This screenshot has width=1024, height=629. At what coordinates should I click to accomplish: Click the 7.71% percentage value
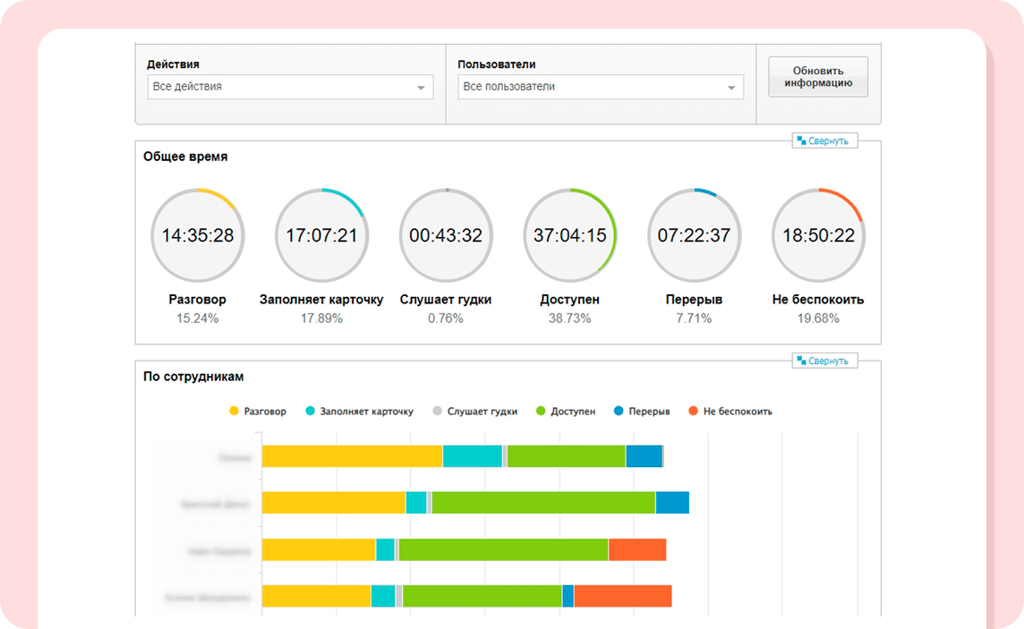click(694, 319)
